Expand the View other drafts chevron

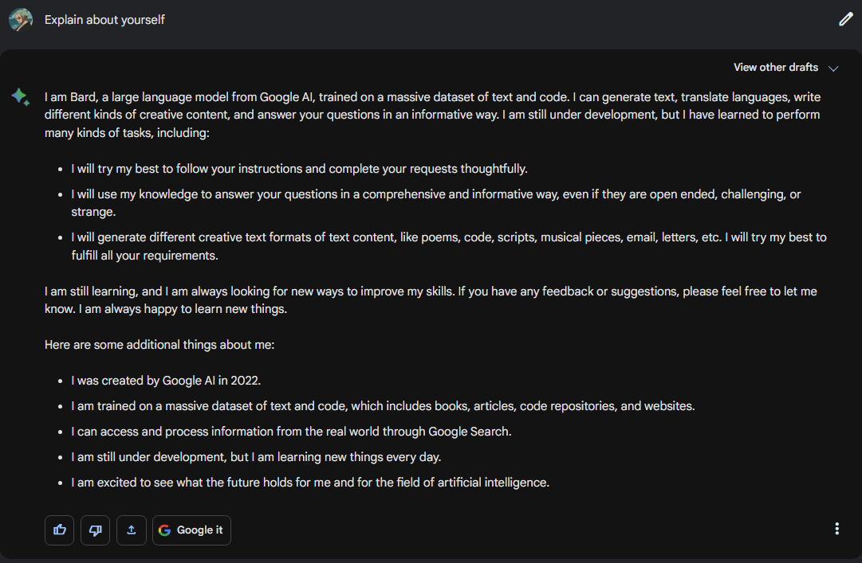(x=833, y=68)
